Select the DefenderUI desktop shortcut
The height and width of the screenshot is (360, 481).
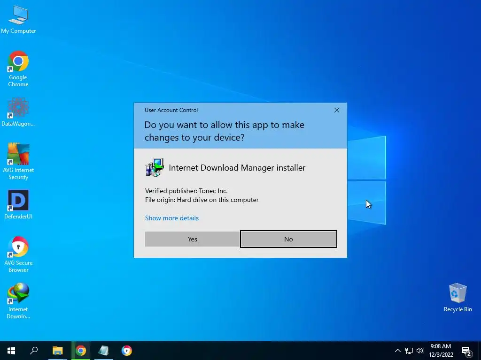[18, 205]
